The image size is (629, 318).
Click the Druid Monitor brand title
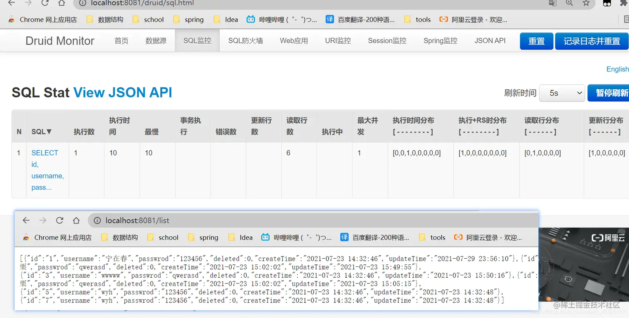60,41
